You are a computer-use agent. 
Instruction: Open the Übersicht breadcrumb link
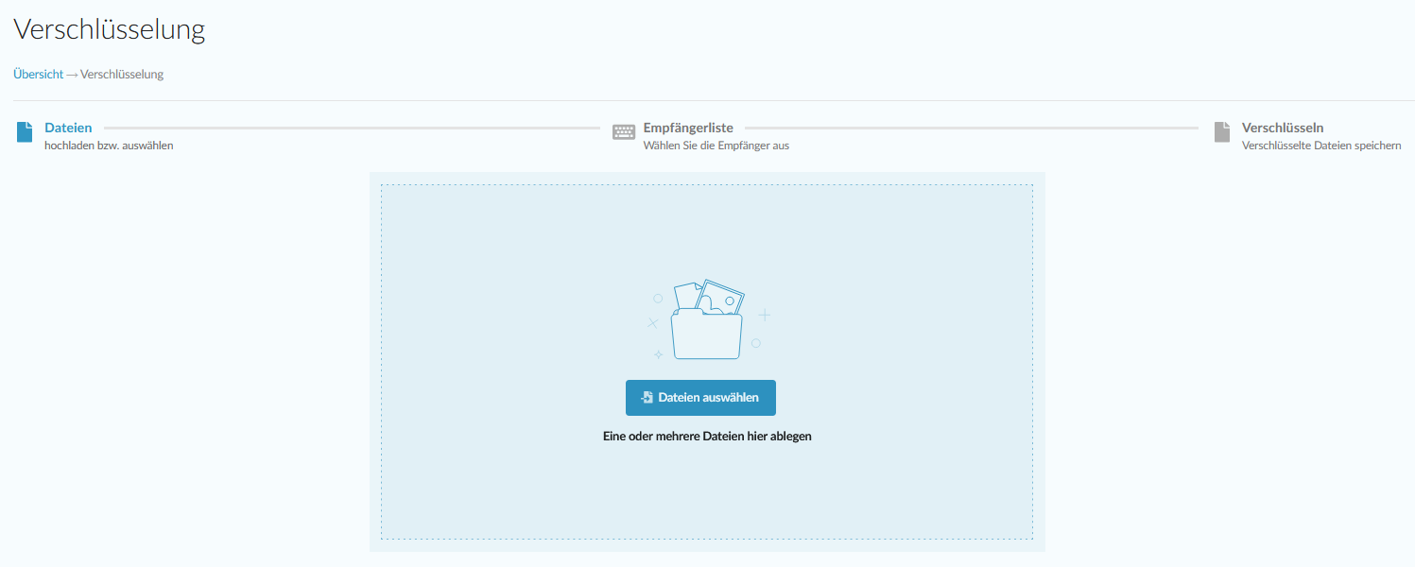click(38, 75)
